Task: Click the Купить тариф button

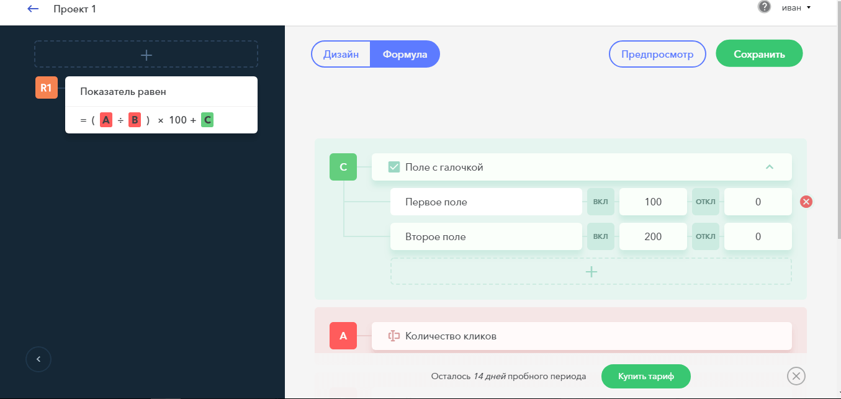Action: click(645, 376)
